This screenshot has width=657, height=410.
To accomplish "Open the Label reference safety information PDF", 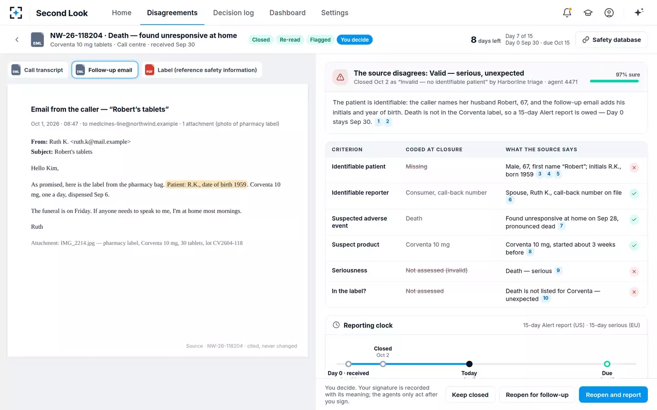I will pos(202,70).
